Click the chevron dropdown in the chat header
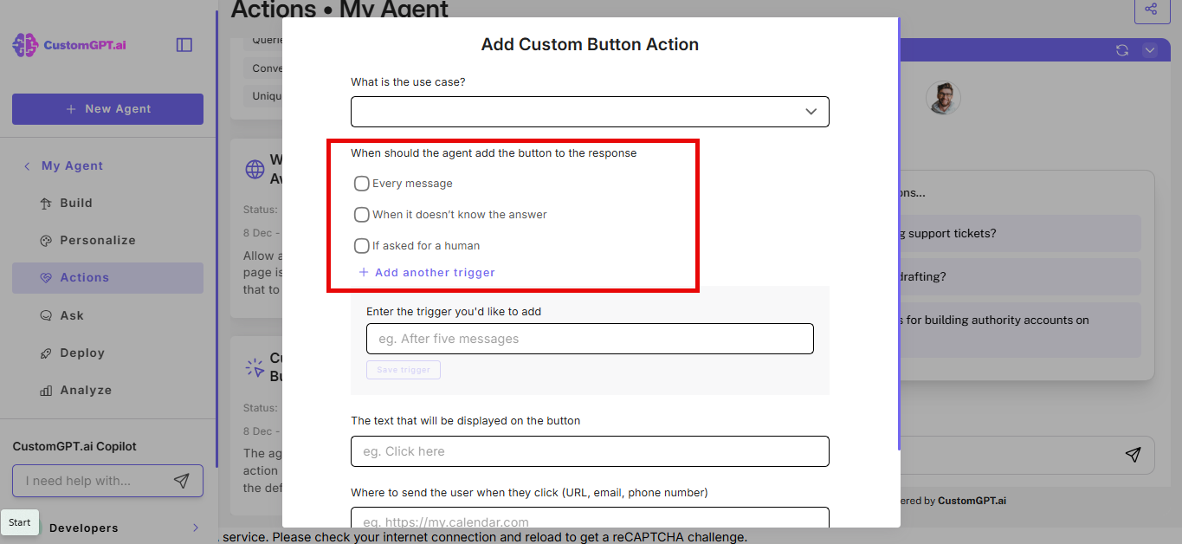 (1150, 50)
